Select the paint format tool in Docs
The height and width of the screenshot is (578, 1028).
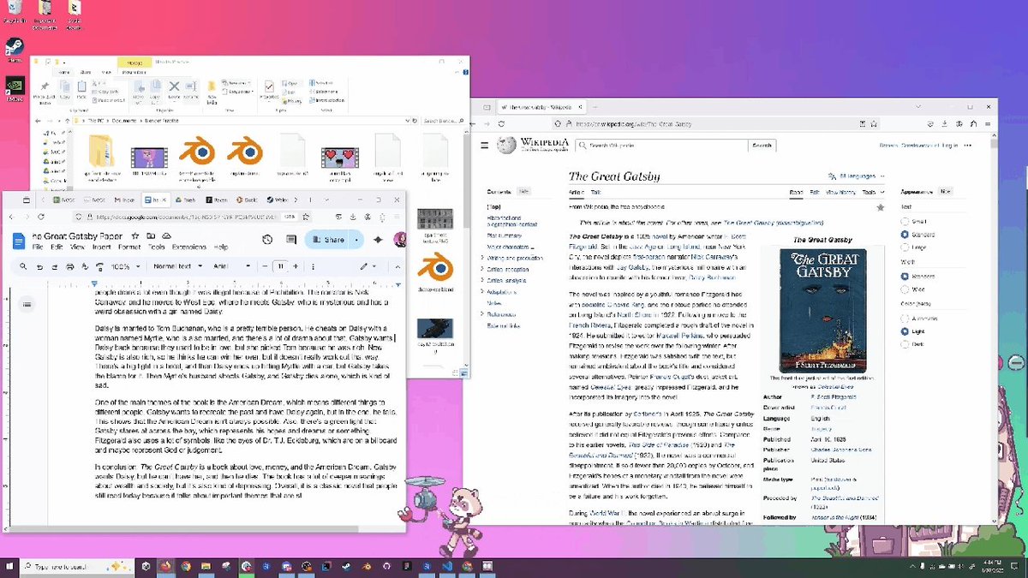click(100, 267)
